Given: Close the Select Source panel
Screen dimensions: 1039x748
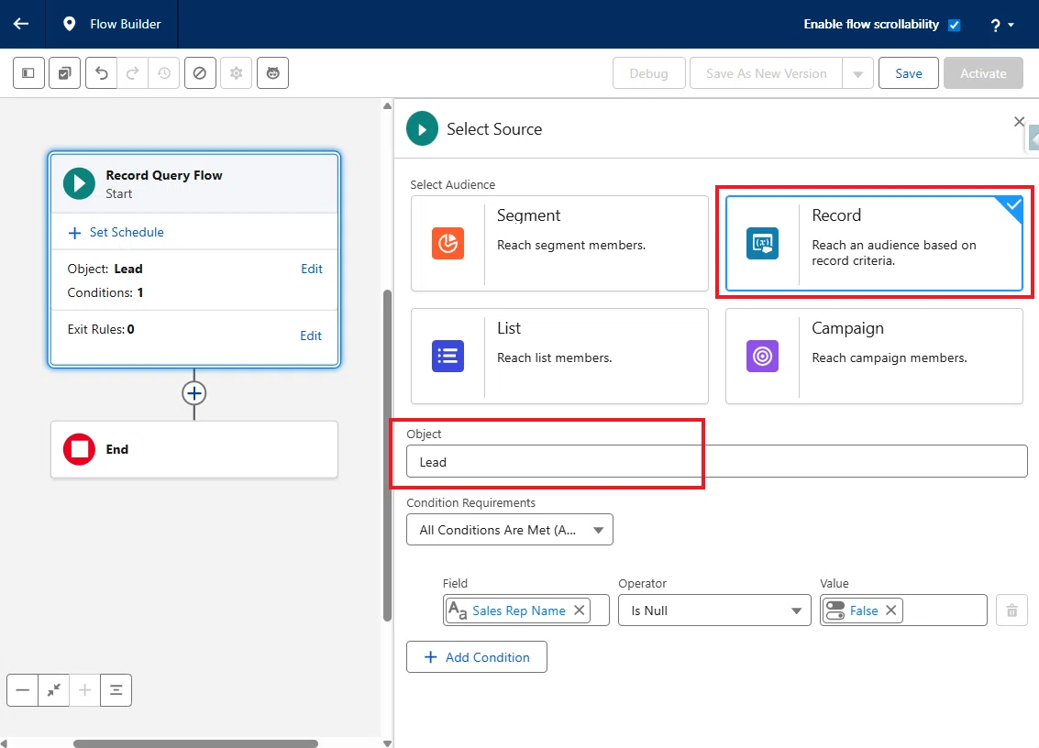Looking at the screenshot, I should [1019, 121].
